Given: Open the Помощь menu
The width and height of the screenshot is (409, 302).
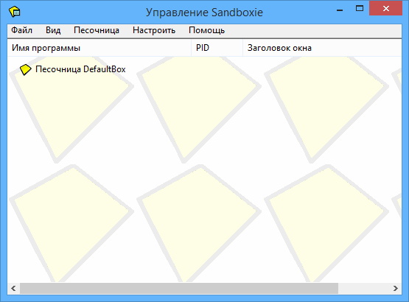Looking at the screenshot, I should tap(206, 30).
